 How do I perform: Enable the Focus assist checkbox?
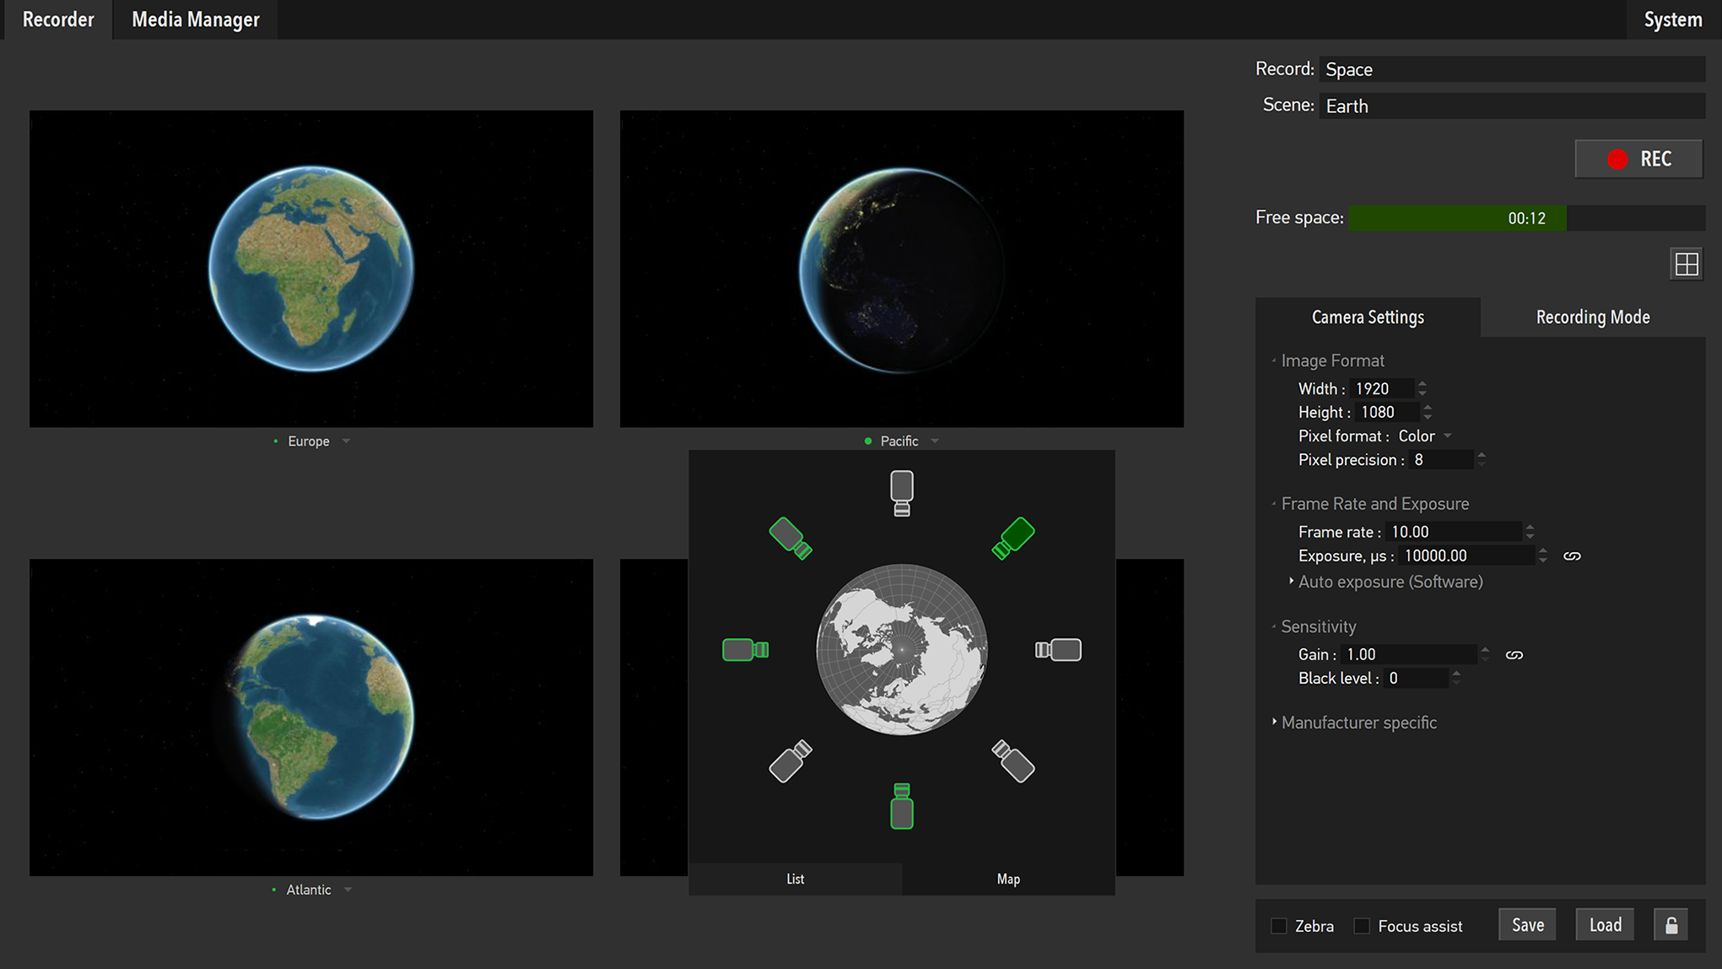coord(1362,926)
